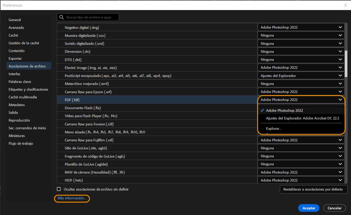Screen dimensions: 351x215
Task: Open Sec. comandos de inicio section
Action: [x=29, y=128]
